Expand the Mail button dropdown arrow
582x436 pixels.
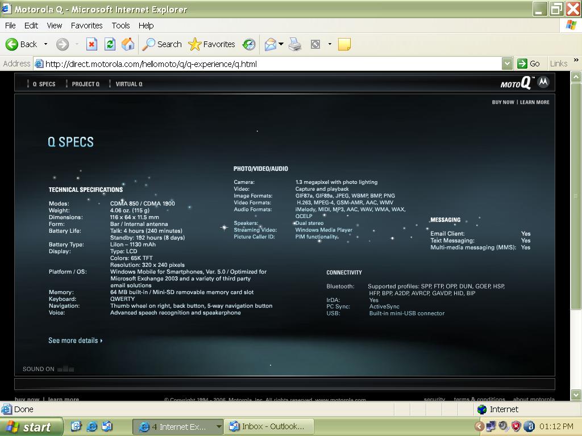(x=281, y=44)
